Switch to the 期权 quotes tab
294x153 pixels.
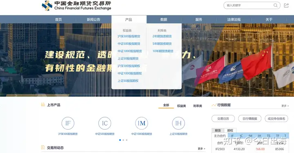(230, 130)
